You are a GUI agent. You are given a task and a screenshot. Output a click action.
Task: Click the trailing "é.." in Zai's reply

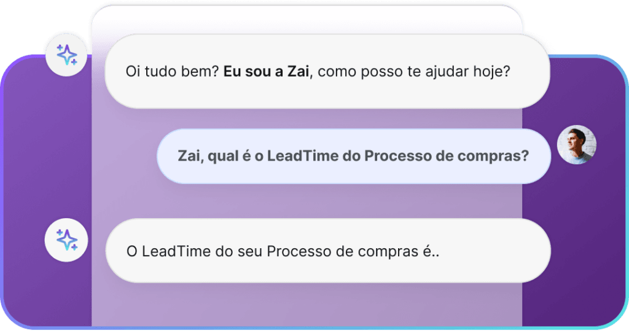tap(432, 251)
